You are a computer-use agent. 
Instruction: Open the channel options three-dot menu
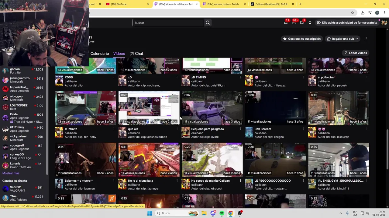[366, 39]
